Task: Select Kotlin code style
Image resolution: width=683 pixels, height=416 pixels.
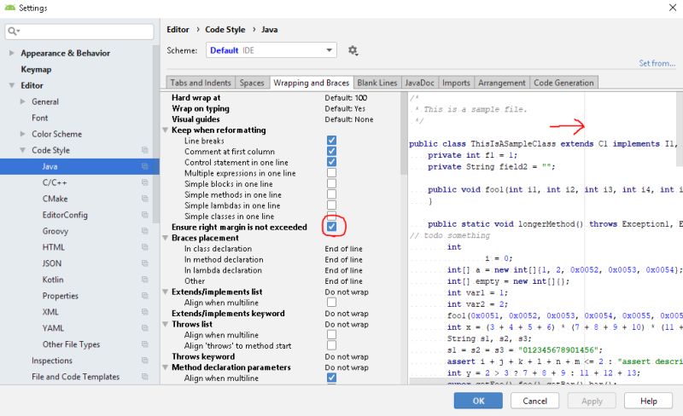Action: click(x=53, y=280)
